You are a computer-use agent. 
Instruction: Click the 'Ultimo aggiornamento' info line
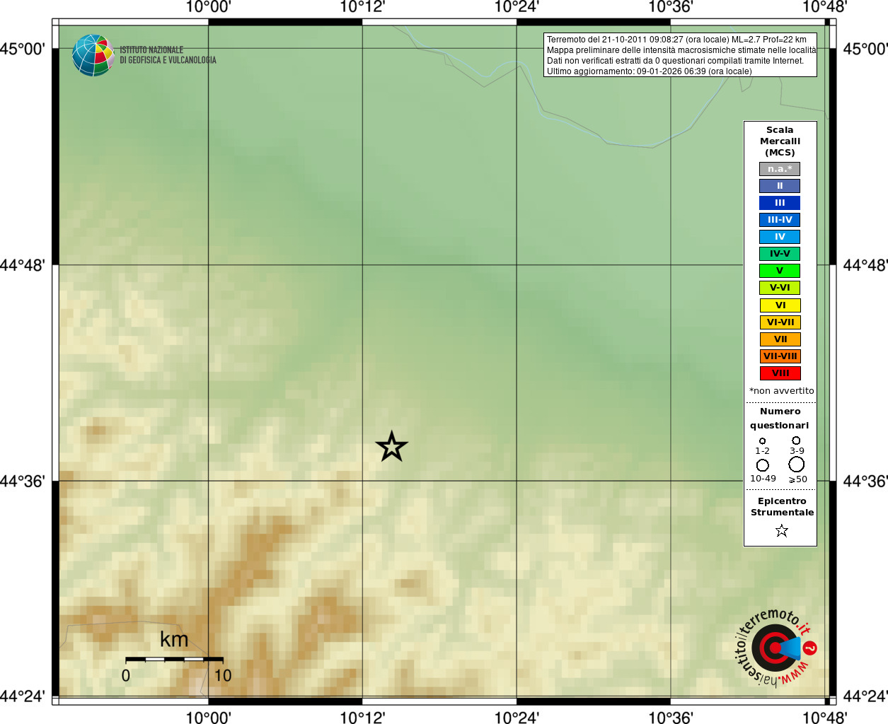650,71
